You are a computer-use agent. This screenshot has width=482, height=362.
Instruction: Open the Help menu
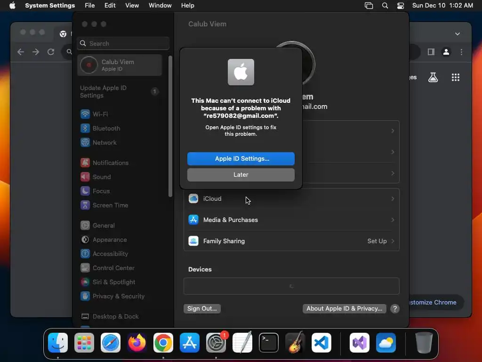[x=187, y=6]
